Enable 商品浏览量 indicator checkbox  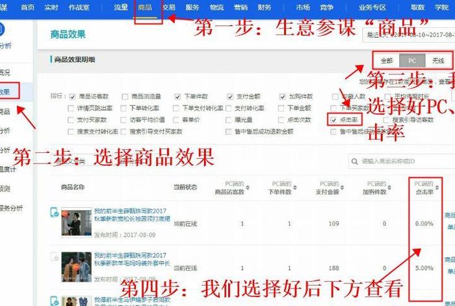click(x=125, y=96)
